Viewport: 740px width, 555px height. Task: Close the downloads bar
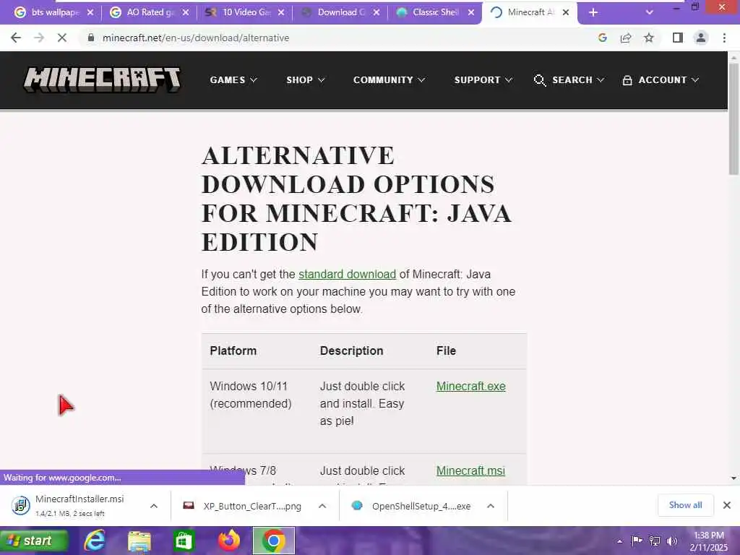(727, 505)
